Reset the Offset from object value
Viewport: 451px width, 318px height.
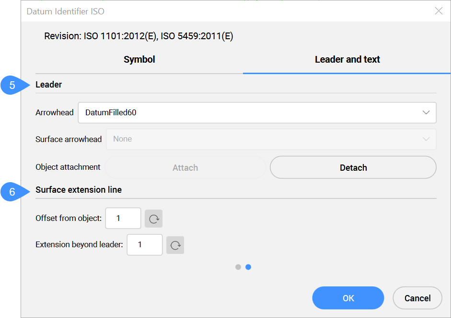154,219
